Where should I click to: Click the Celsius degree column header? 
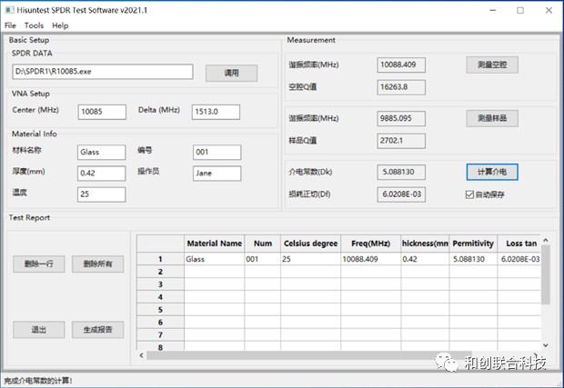tap(311, 244)
